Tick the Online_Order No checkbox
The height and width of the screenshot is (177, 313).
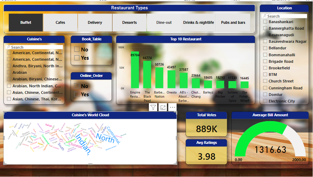(x=77, y=86)
